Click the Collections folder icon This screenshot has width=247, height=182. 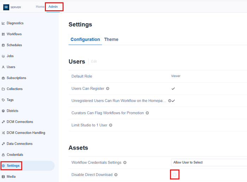coord(3,89)
